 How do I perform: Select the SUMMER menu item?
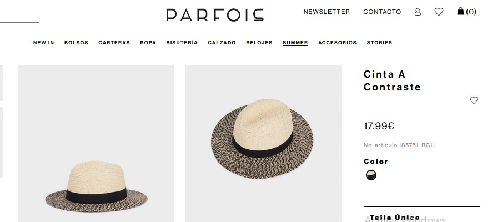click(295, 43)
